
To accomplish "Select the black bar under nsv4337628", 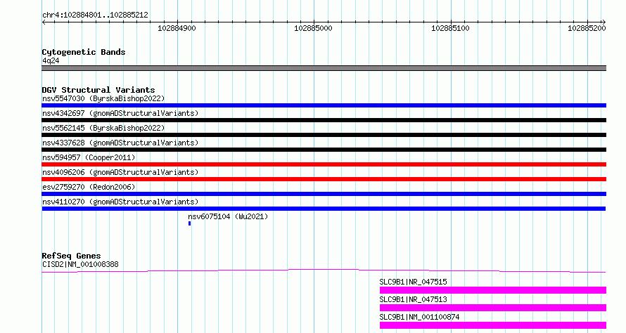I will point(324,150).
